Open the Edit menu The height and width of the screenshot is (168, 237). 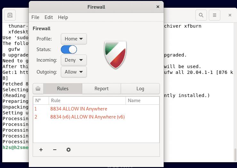click(49, 17)
